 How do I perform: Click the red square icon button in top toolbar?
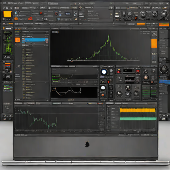tap(30, 19)
